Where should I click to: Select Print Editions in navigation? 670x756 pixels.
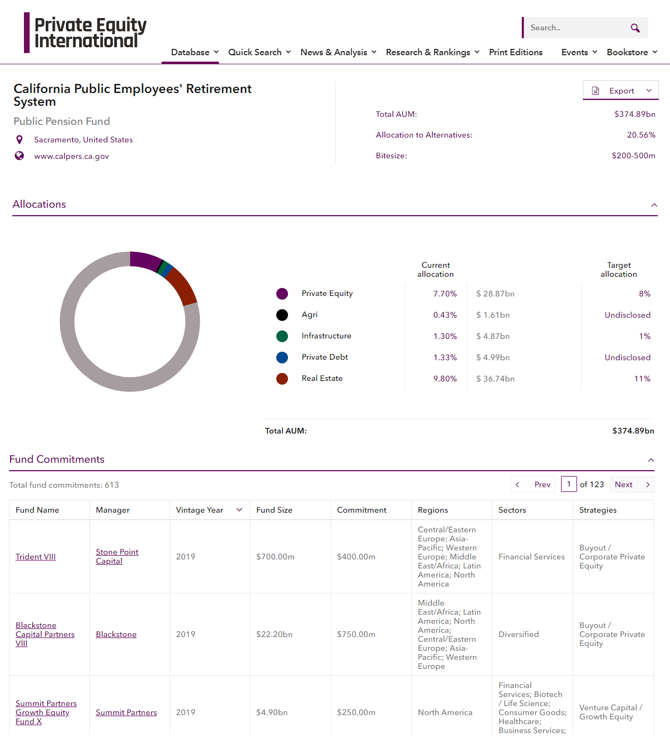coord(515,52)
